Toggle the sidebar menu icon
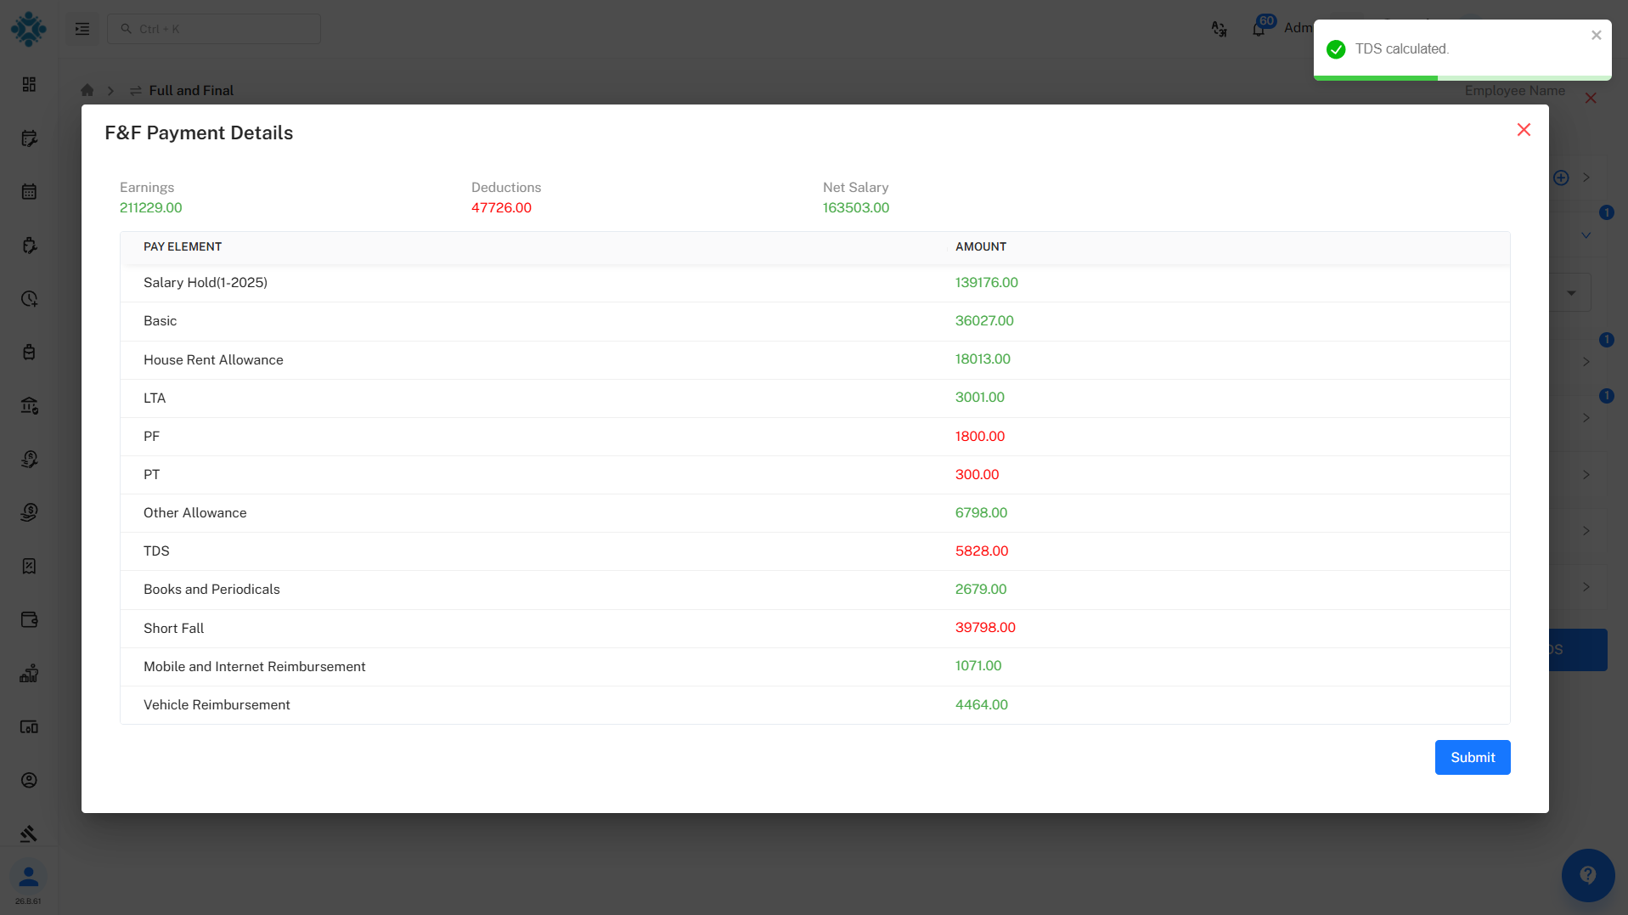Viewport: 1628px width, 915px height. tap(82, 29)
